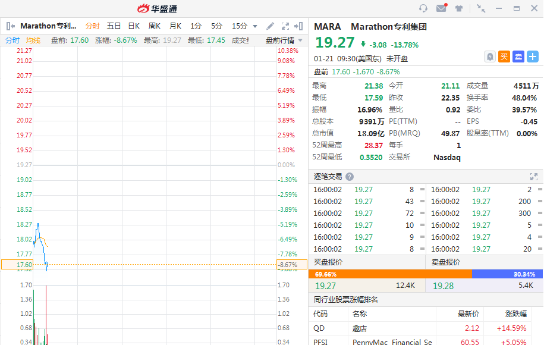Select the pencil drawing tool
This screenshot has height=345, width=544.
coord(270,26)
